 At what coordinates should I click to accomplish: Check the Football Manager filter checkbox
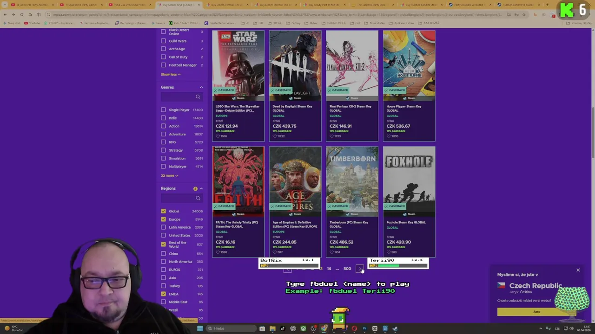[x=163, y=65]
